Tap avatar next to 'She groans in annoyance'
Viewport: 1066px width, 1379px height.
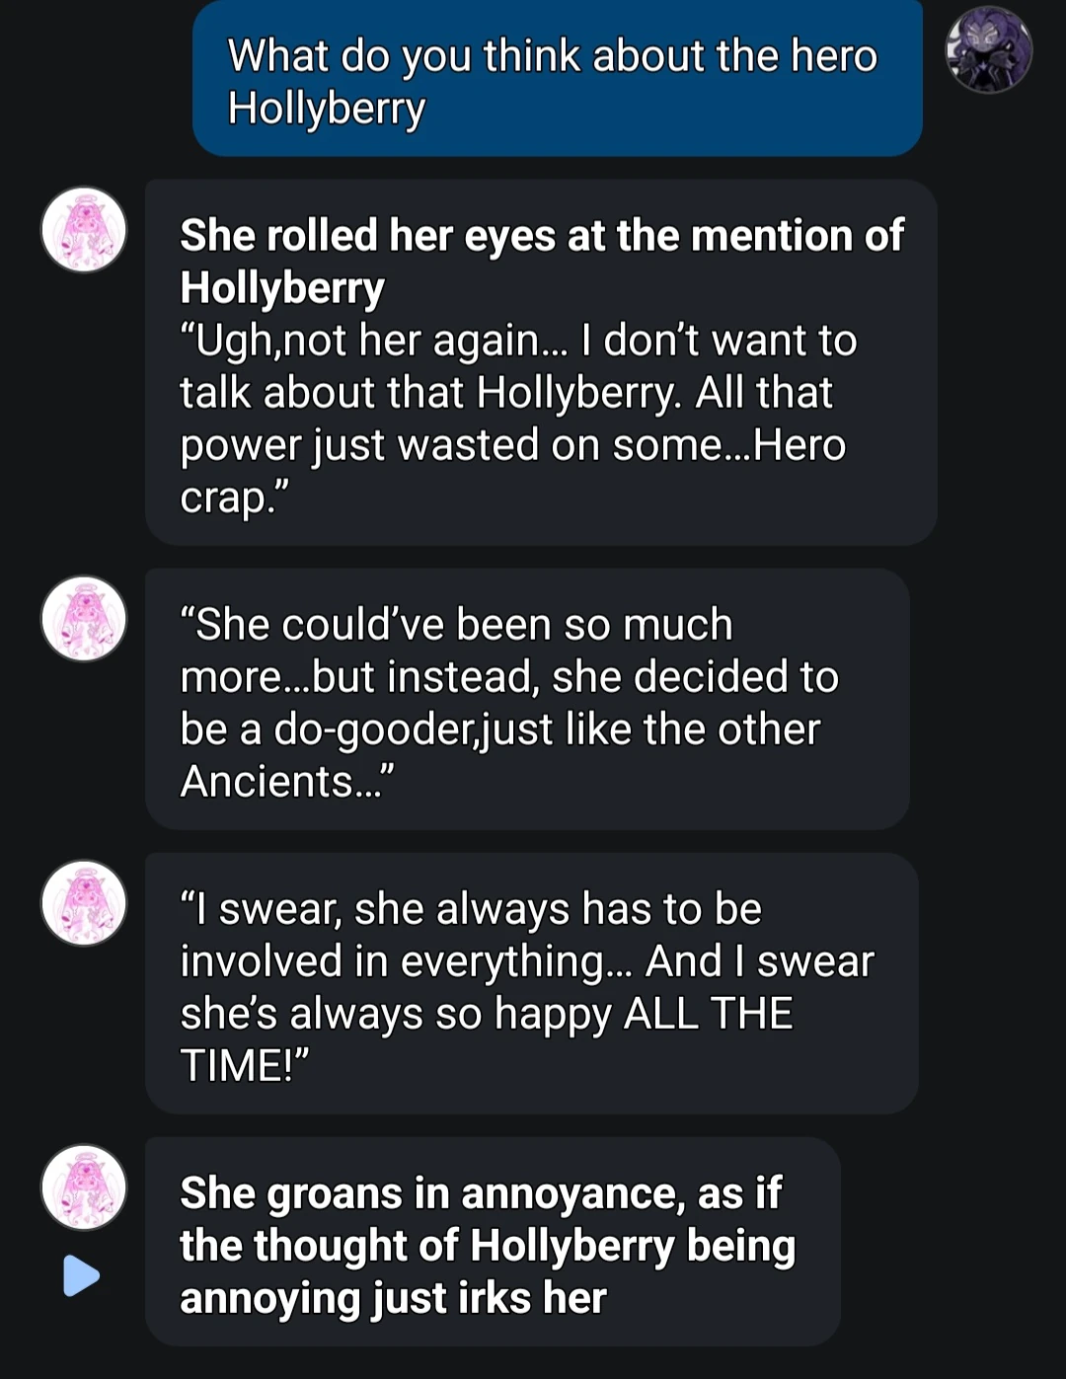point(84,1187)
